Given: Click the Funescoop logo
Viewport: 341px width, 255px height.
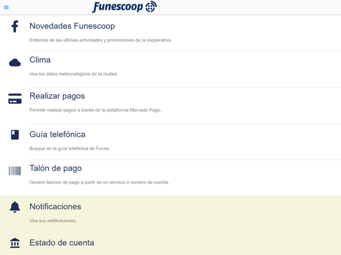Looking at the screenshot, I should click(124, 7).
